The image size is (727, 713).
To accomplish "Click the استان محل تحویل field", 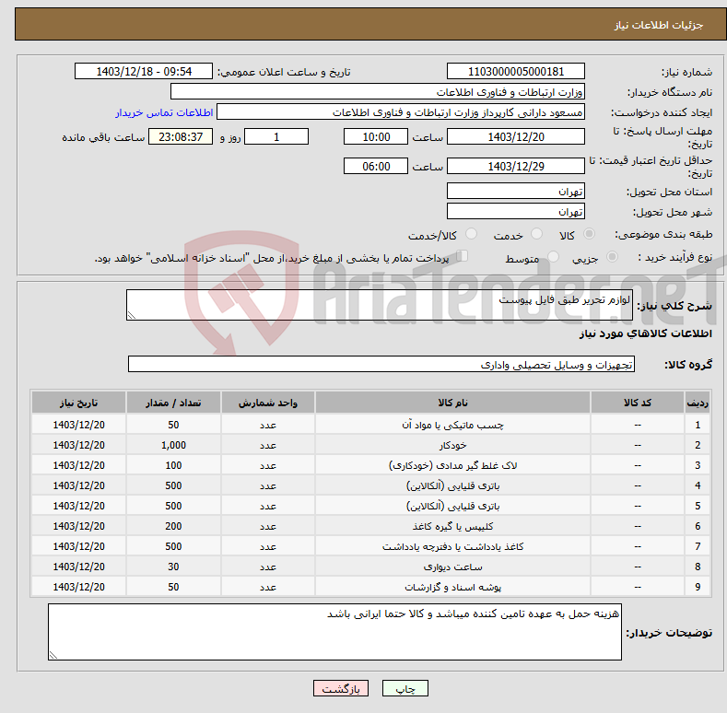I will pyautogui.click(x=516, y=191).
